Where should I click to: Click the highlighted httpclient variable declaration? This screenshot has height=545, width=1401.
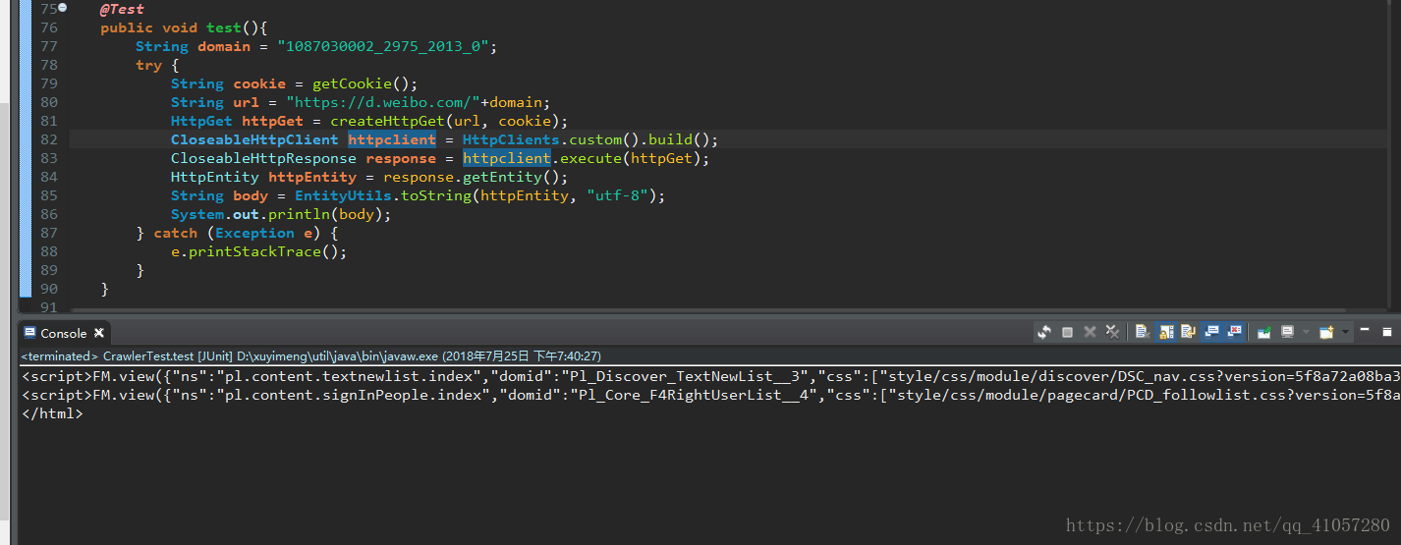[391, 139]
